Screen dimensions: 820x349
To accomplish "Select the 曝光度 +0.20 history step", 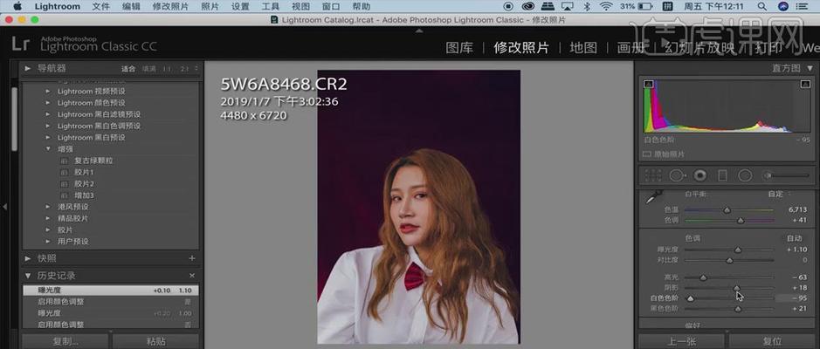I will point(110,313).
